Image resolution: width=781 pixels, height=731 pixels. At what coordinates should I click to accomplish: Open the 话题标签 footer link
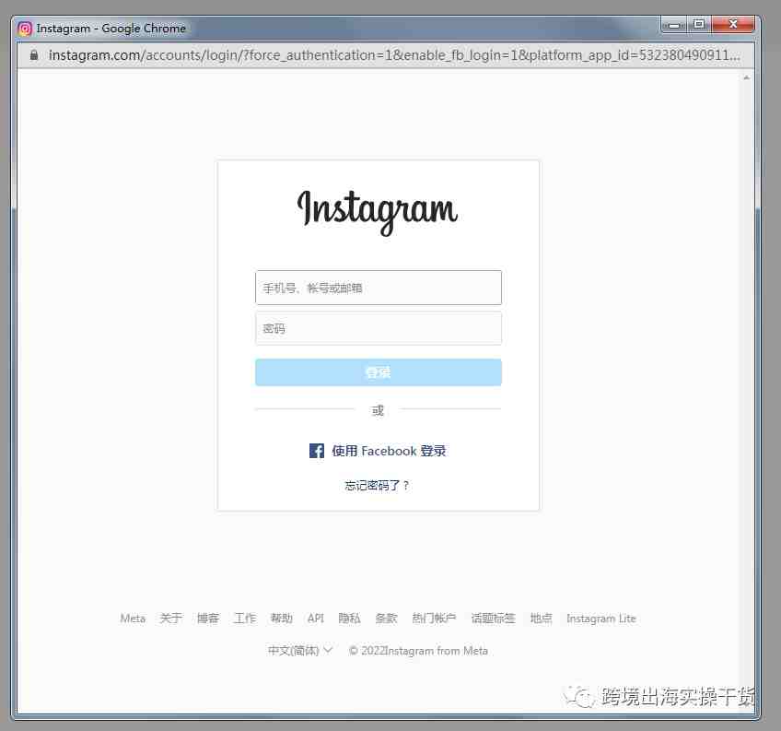pyautogui.click(x=493, y=619)
